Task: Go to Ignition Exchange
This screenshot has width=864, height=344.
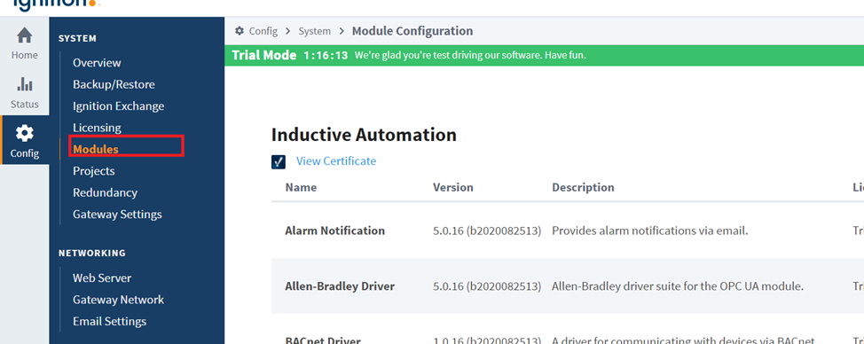Action: 119,106
